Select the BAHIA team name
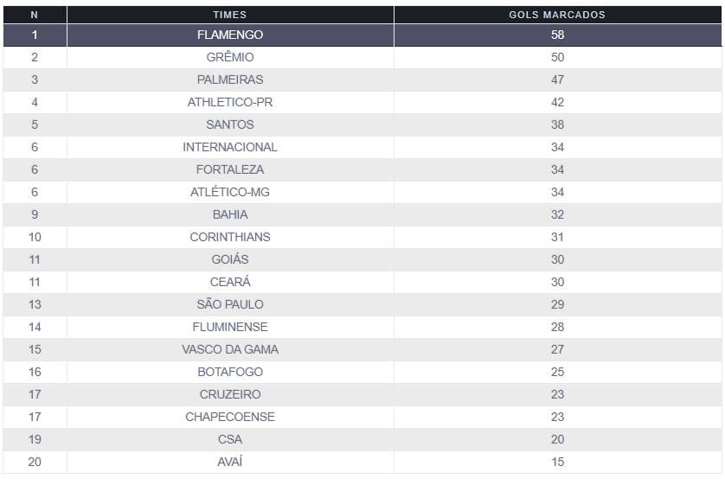 pyautogui.click(x=230, y=214)
